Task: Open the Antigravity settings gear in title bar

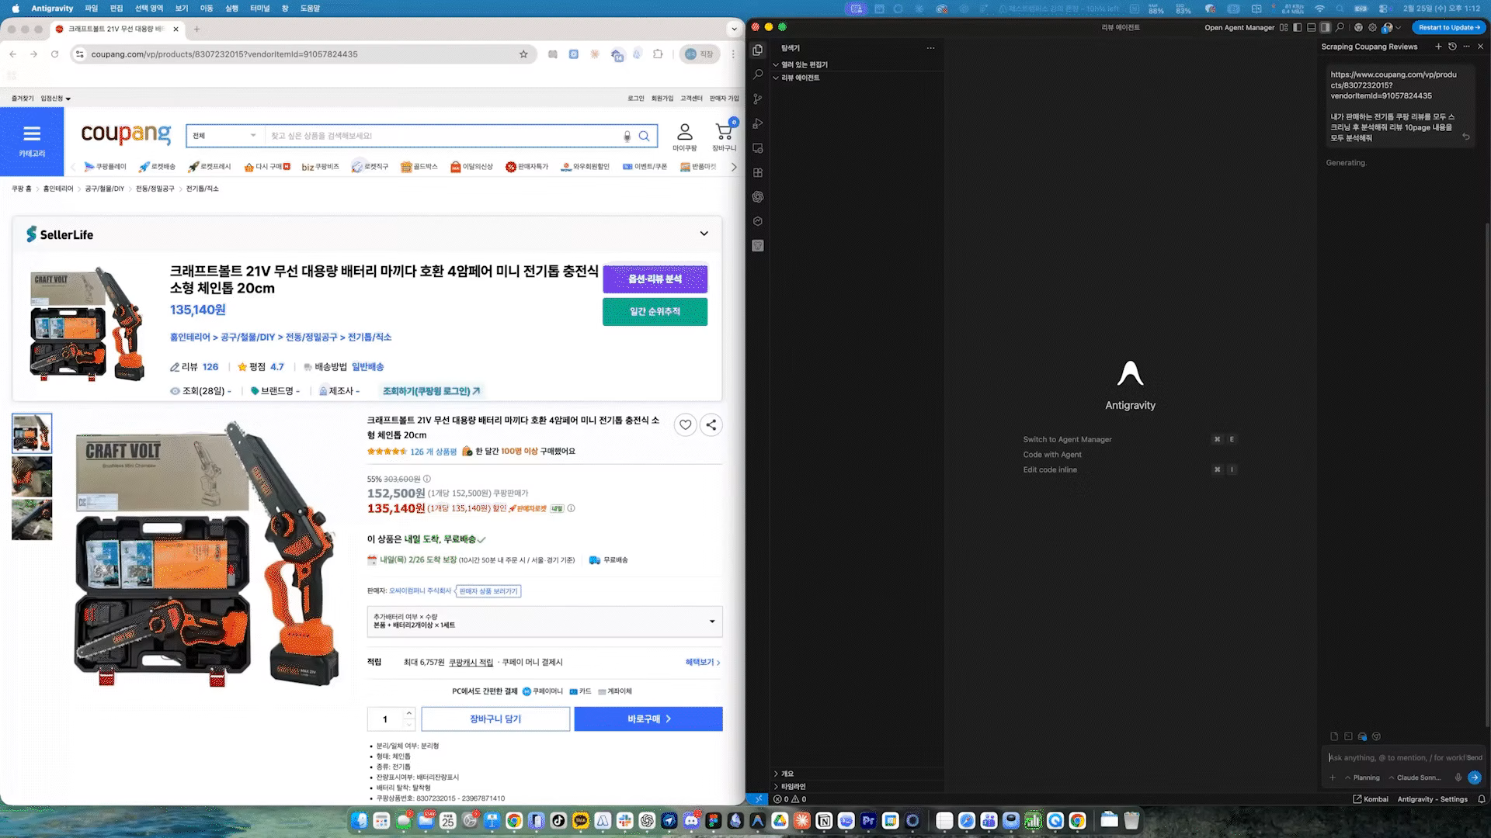Action: point(1372,27)
